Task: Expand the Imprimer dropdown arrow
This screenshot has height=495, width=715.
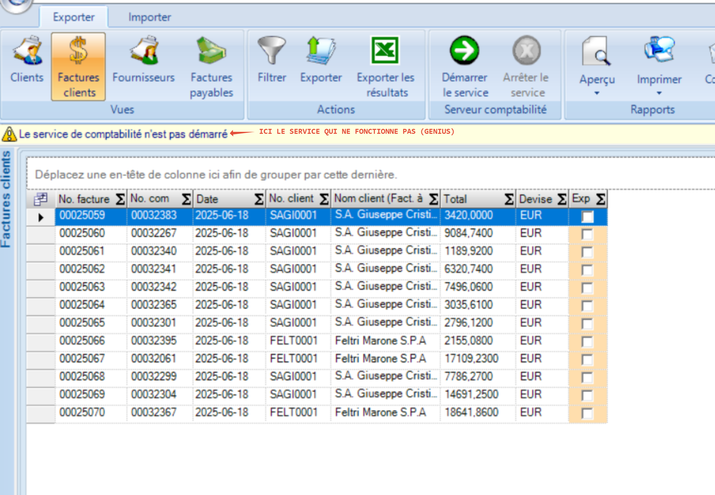Action: pos(659,93)
